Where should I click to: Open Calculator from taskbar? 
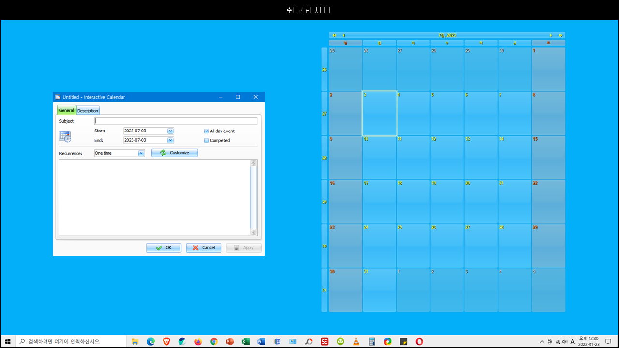[372, 341]
